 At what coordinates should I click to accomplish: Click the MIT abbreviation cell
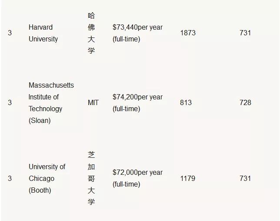(93, 102)
